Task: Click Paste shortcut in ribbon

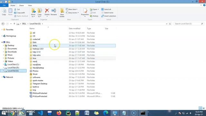Action: tap(21, 16)
